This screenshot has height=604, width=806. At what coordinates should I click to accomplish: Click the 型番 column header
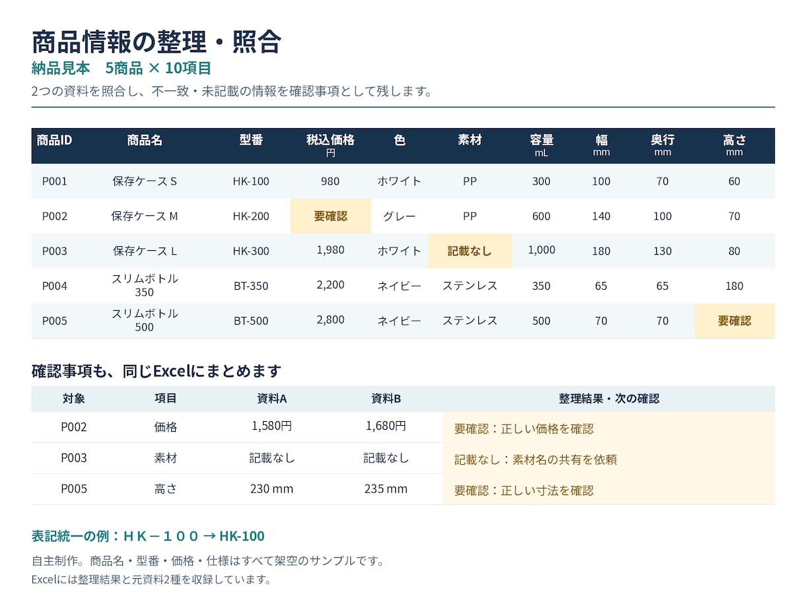pos(251,140)
